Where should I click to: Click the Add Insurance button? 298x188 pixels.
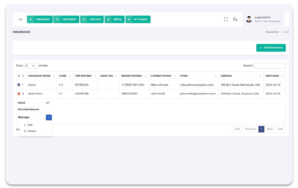click(x=271, y=48)
